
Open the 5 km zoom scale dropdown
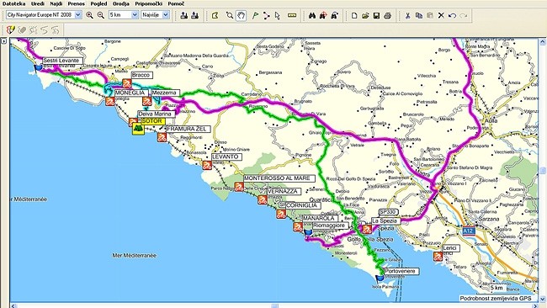(x=124, y=15)
